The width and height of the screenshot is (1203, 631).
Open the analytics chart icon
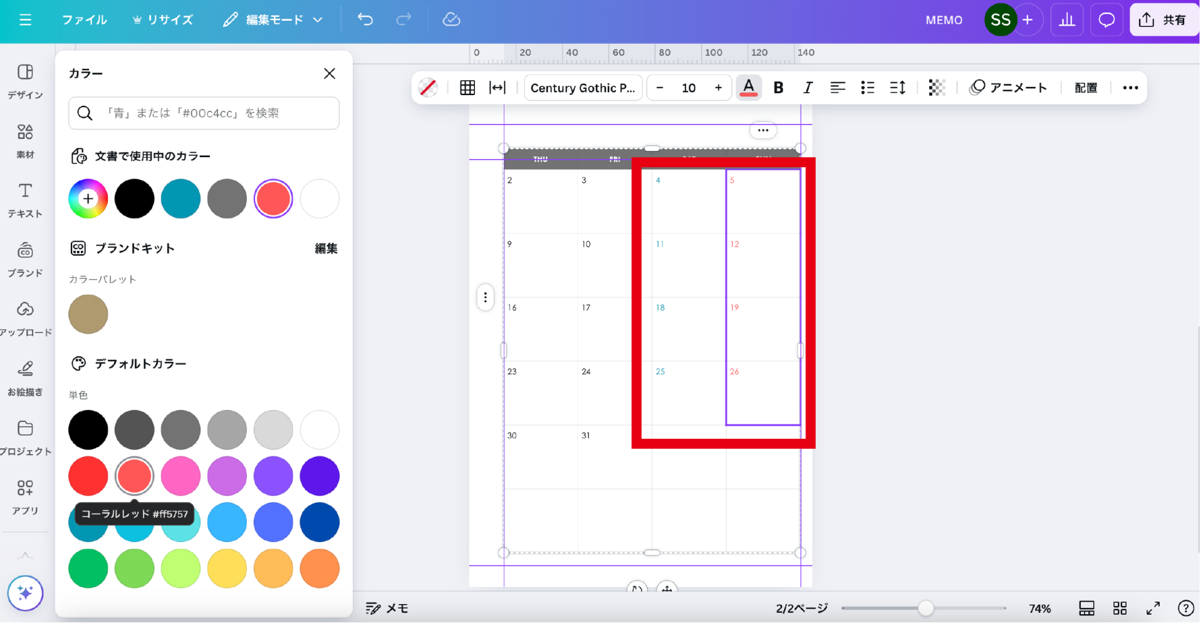click(x=1066, y=20)
